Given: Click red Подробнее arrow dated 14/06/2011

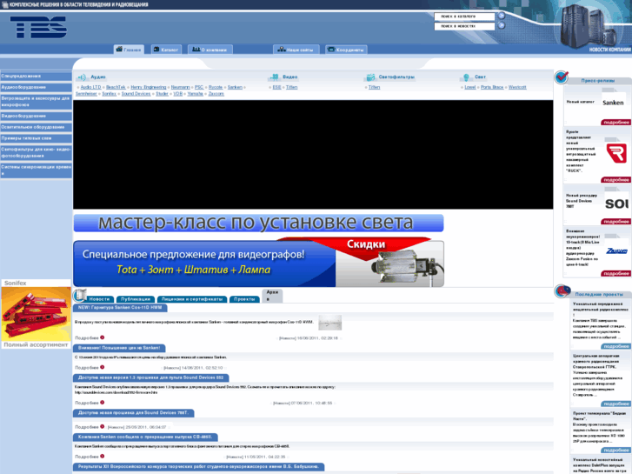Looking at the screenshot, I should pos(102,368).
